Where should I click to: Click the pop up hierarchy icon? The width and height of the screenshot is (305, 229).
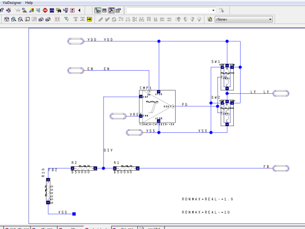(x=82, y=19)
